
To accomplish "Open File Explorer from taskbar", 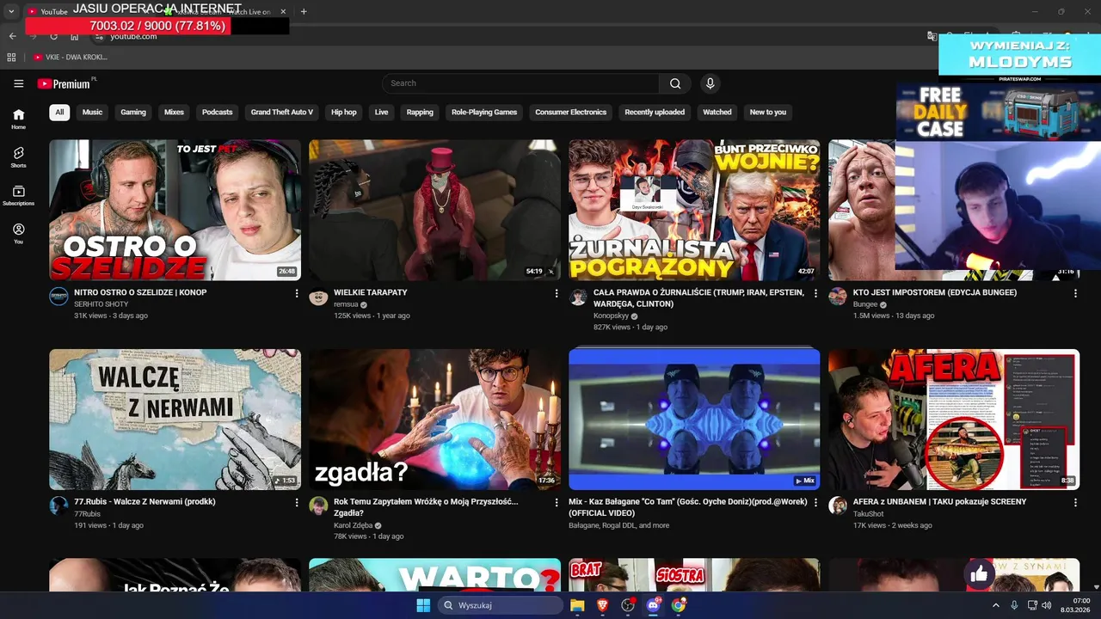I will (577, 605).
